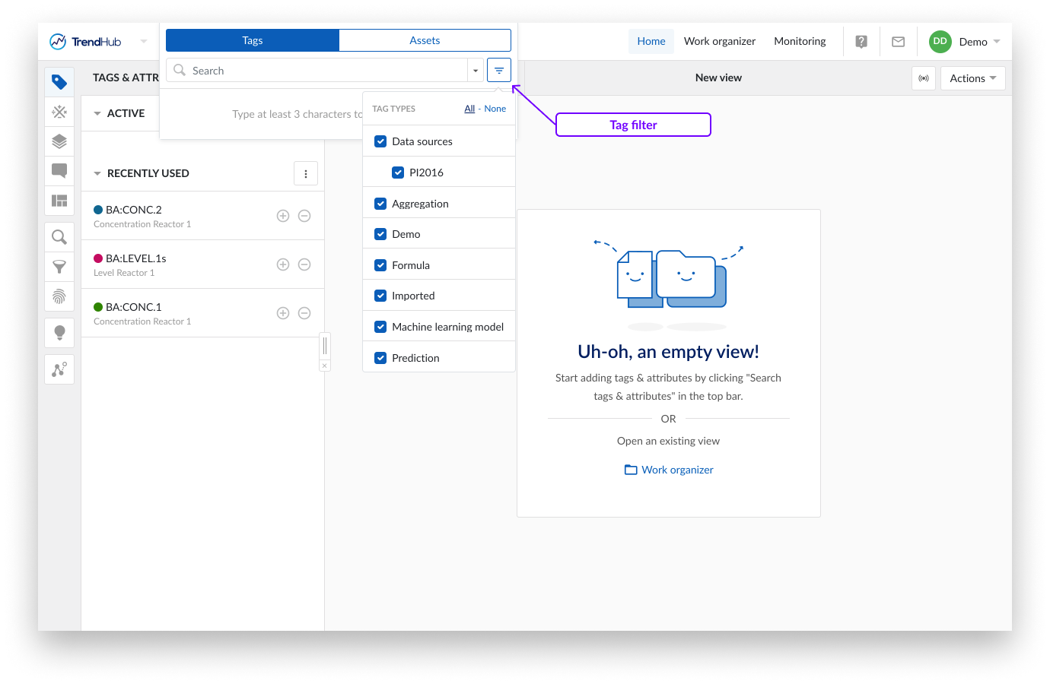1050x684 pixels.
Task: Collapse the Recently Used section
Action: pos(97,173)
